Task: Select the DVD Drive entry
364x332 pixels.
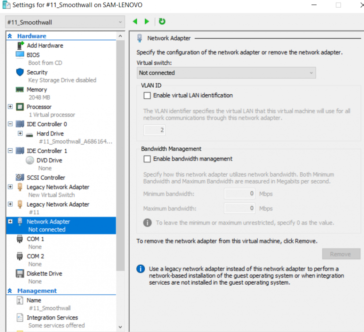Action: pyautogui.click(x=49, y=160)
